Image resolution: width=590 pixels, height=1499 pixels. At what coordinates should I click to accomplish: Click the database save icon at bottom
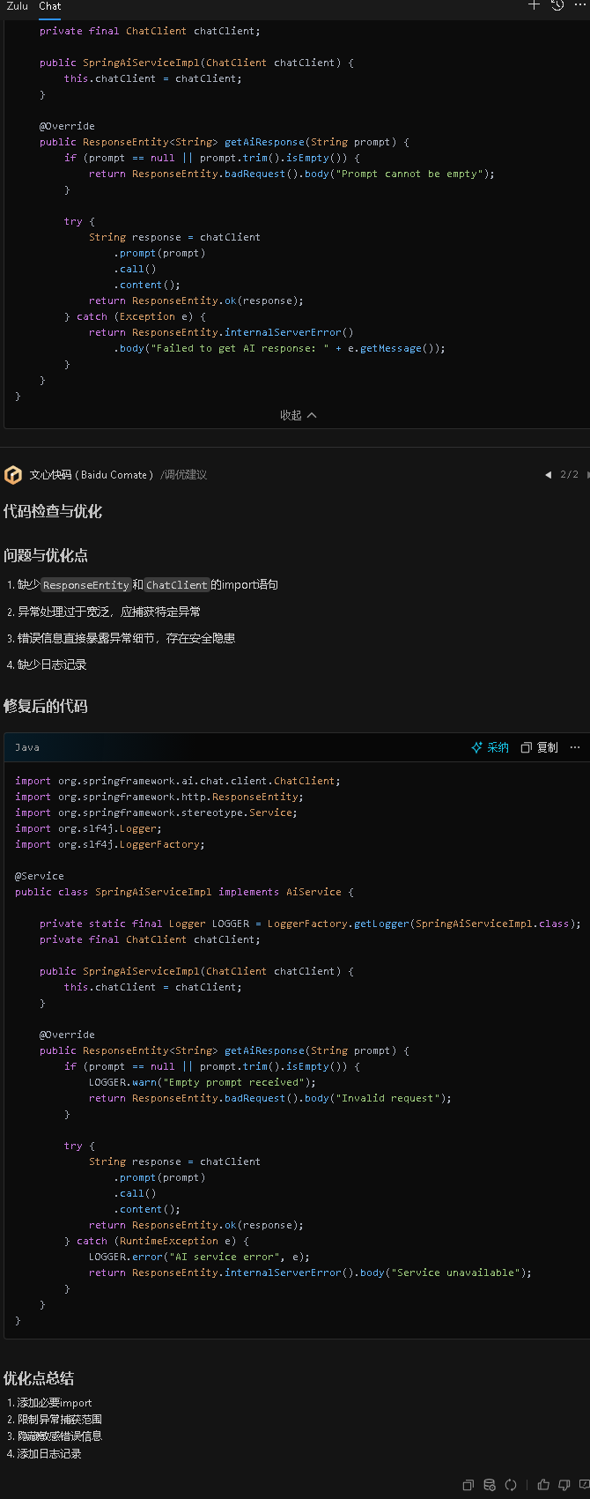tap(490, 1485)
